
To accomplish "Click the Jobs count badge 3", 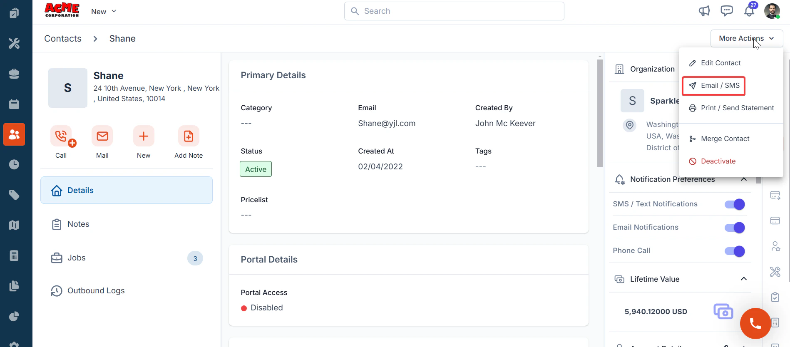I will [x=195, y=258].
